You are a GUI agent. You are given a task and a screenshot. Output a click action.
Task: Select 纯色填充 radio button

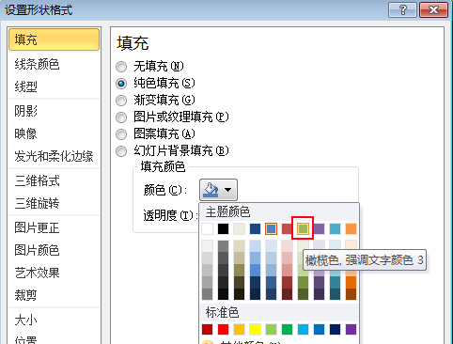click(x=121, y=84)
